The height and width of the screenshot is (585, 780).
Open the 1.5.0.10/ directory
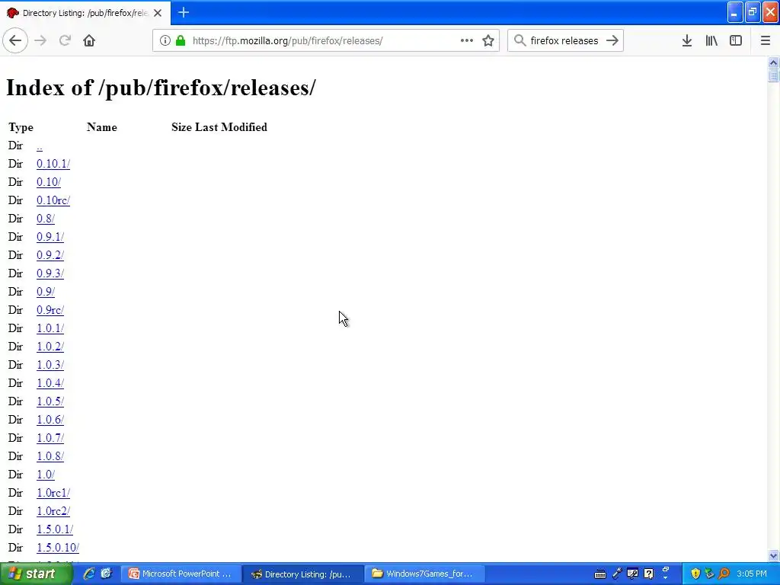point(58,548)
